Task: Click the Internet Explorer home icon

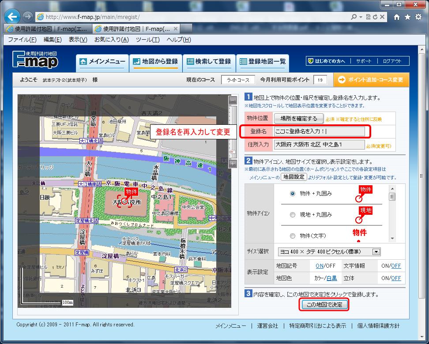Action: coord(396,16)
